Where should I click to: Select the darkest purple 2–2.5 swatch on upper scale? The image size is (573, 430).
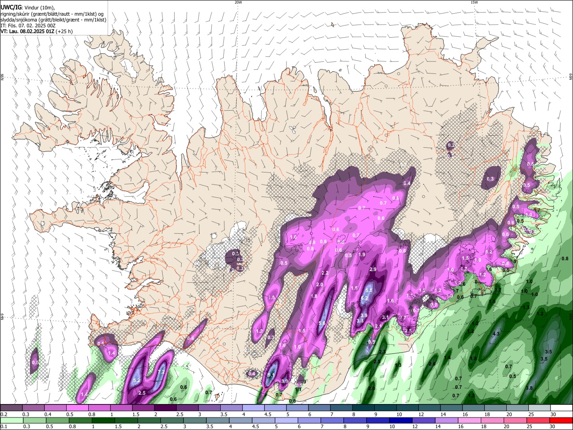coord(165,408)
